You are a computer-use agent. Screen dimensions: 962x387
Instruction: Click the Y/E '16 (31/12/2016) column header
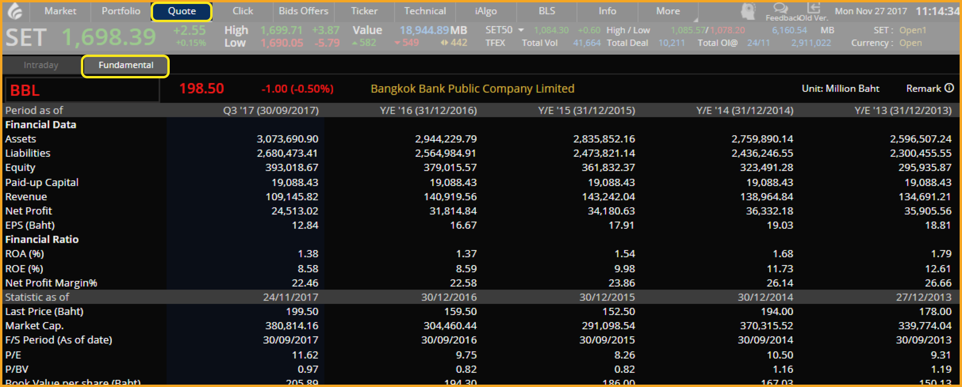pos(428,110)
